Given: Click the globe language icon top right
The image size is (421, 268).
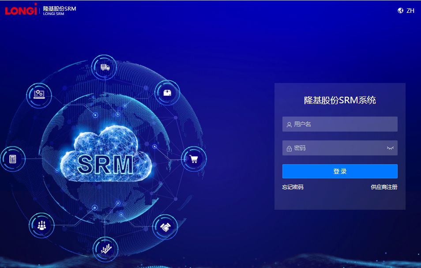Looking at the screenshot, I should click(x=401, y=10).
